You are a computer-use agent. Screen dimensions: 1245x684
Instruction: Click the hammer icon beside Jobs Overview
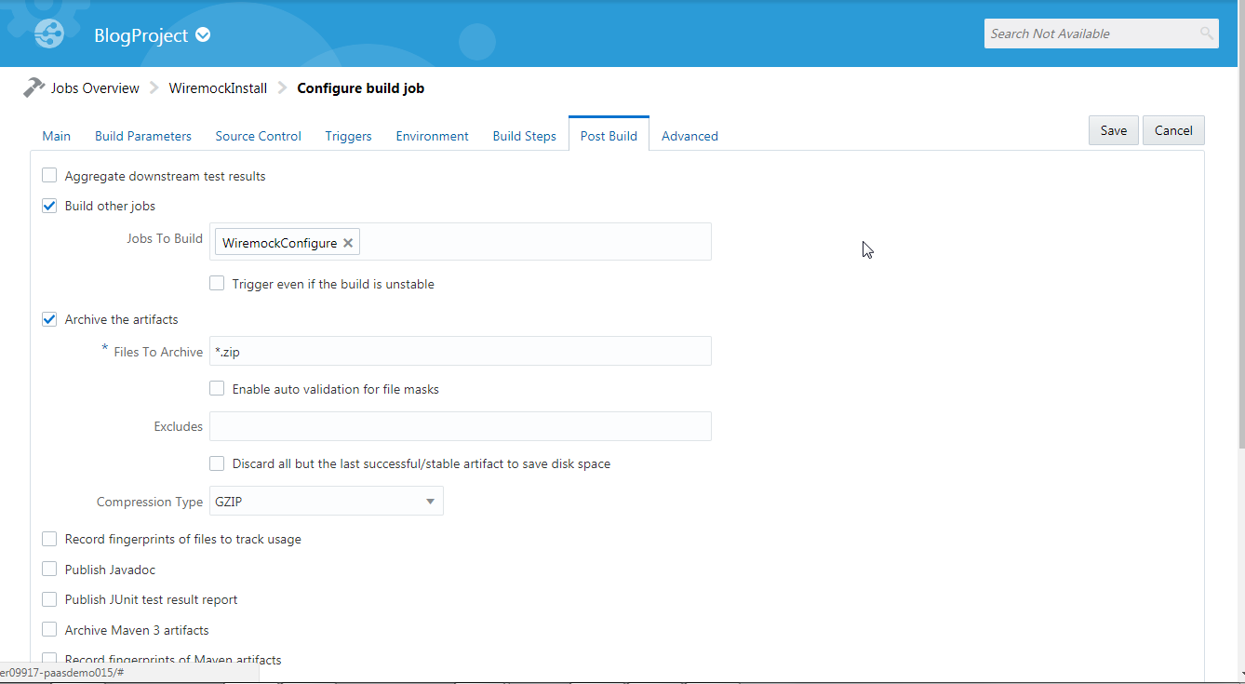pos(33,87)
